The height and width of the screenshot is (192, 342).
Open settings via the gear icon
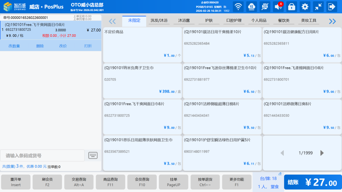point(305,7)
